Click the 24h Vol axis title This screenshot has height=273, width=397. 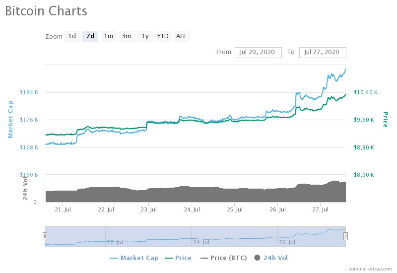pos(25,188)
